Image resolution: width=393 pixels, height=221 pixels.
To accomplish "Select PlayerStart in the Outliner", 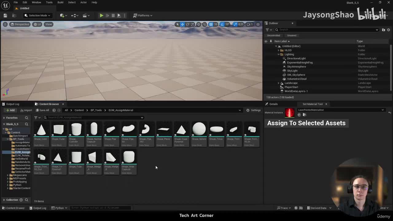I will tap(291, 87).
